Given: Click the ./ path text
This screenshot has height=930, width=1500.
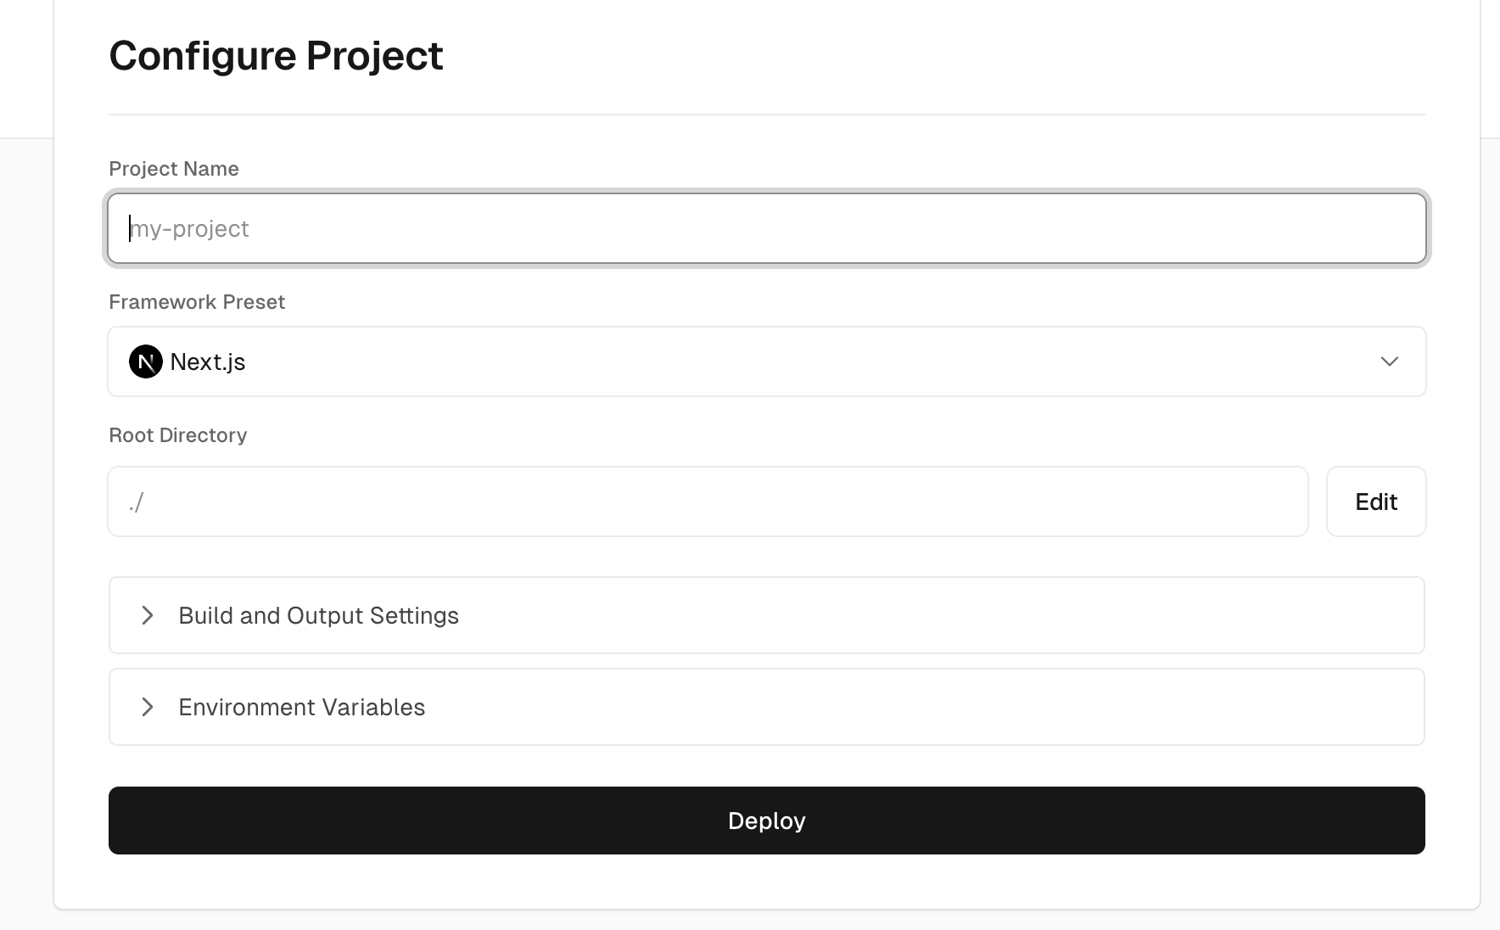Looking at the screenshot, I should 136,502.
